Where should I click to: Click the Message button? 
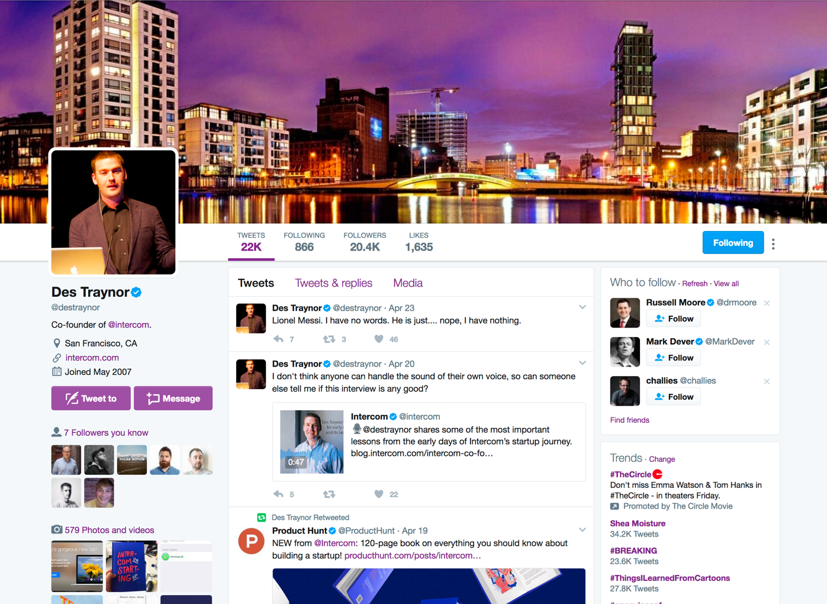pos(173,399)
